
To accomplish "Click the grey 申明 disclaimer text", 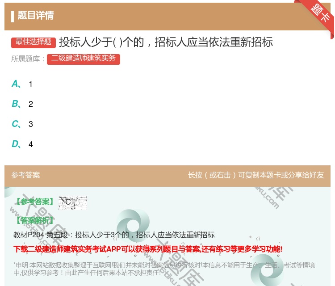I will (x=164, y=269).
